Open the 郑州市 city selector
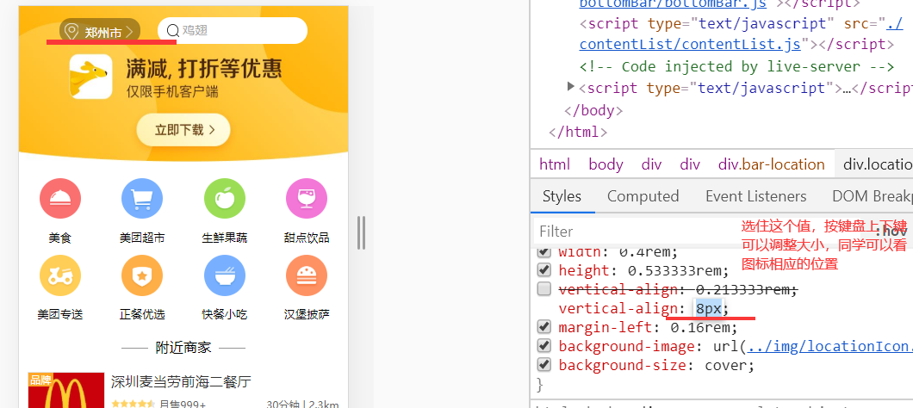Image resolution: width=913 pixels, height=408 pixels. click(x=100, y=31)
